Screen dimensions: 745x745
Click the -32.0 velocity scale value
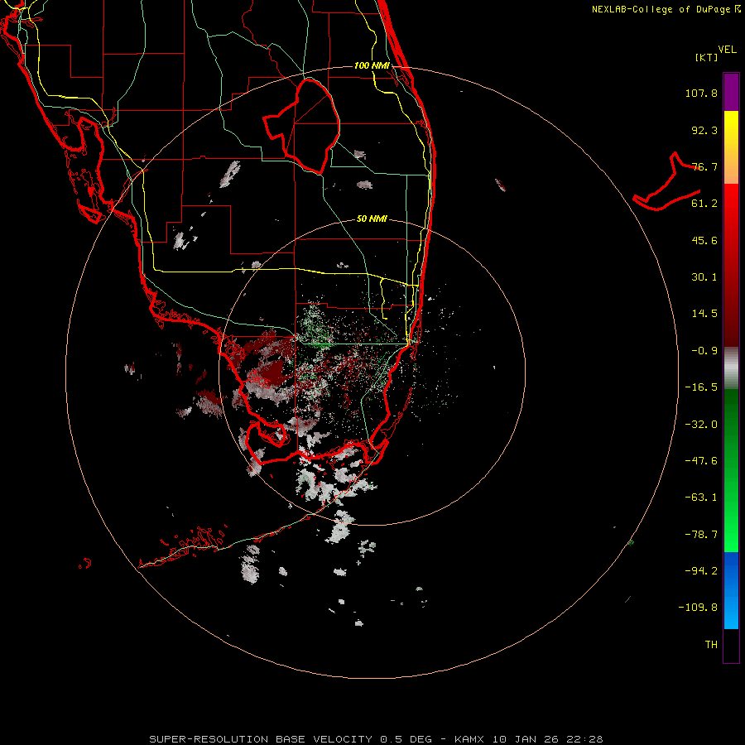(x=701, y=425)
